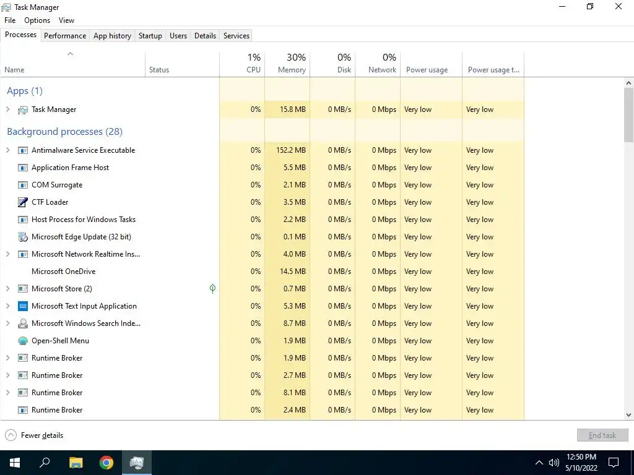Show hidden system tray icons
This screenshot has width=634, height=475.
tap(539, 463)
